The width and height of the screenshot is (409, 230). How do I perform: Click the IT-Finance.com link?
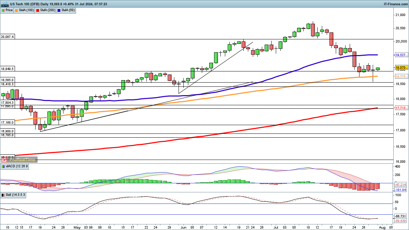point(396,4)
